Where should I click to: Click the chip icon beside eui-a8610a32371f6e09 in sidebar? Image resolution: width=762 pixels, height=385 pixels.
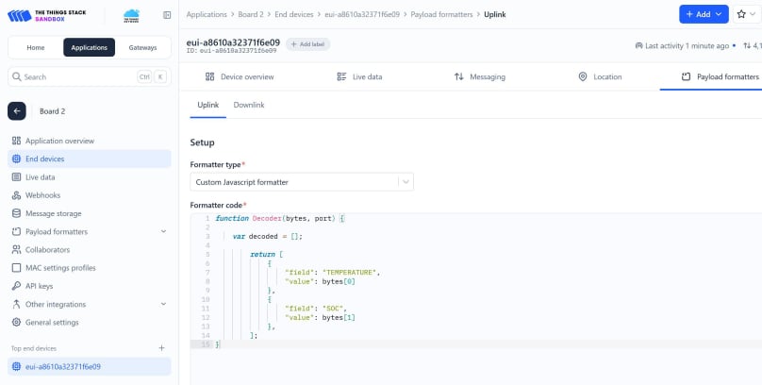click(x=17, y=366)
